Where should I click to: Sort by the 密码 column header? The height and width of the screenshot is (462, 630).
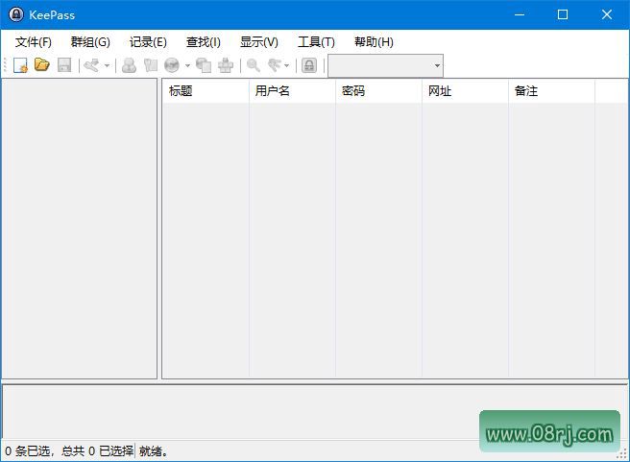pyautogui.click(x=378, y=91)
